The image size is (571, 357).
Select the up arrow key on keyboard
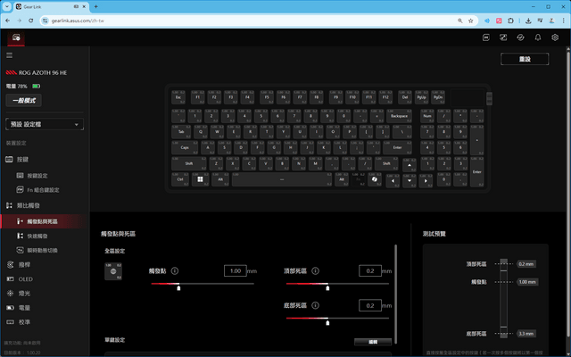click(x=410, y=165)
